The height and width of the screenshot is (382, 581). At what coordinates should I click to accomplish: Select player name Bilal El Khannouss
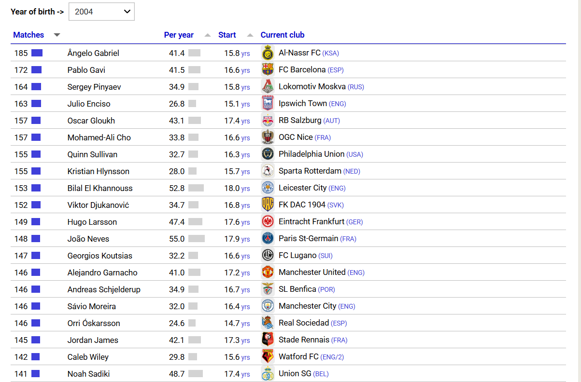(x=100, y=188)
